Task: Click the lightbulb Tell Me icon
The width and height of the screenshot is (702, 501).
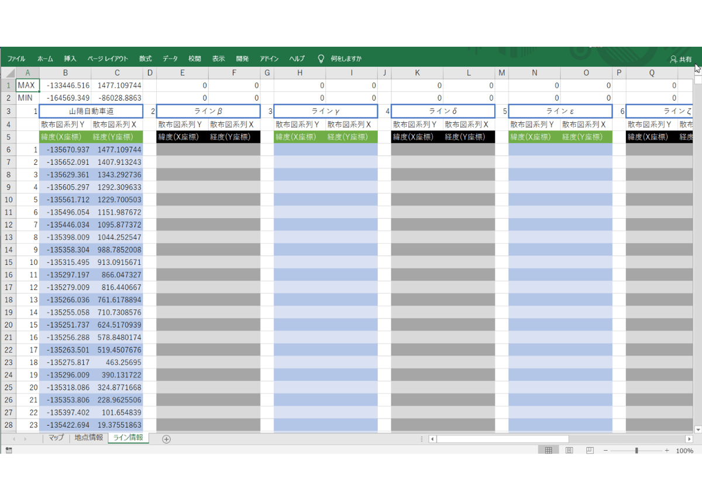Action: click(321, 59)
